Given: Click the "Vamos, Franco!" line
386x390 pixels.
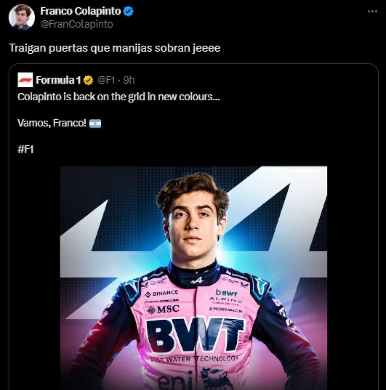Looking at the screenshot, I should click(52, 123).
